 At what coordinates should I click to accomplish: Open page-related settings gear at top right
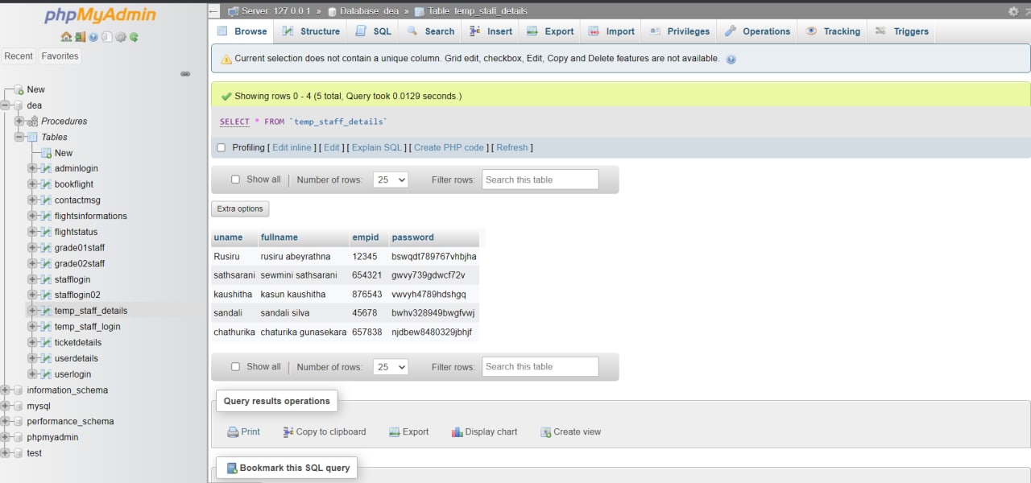click(1013, 11)
